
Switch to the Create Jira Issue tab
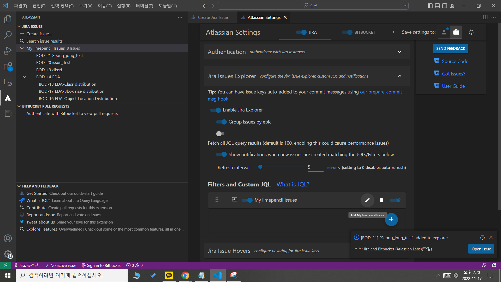(213, 17)
